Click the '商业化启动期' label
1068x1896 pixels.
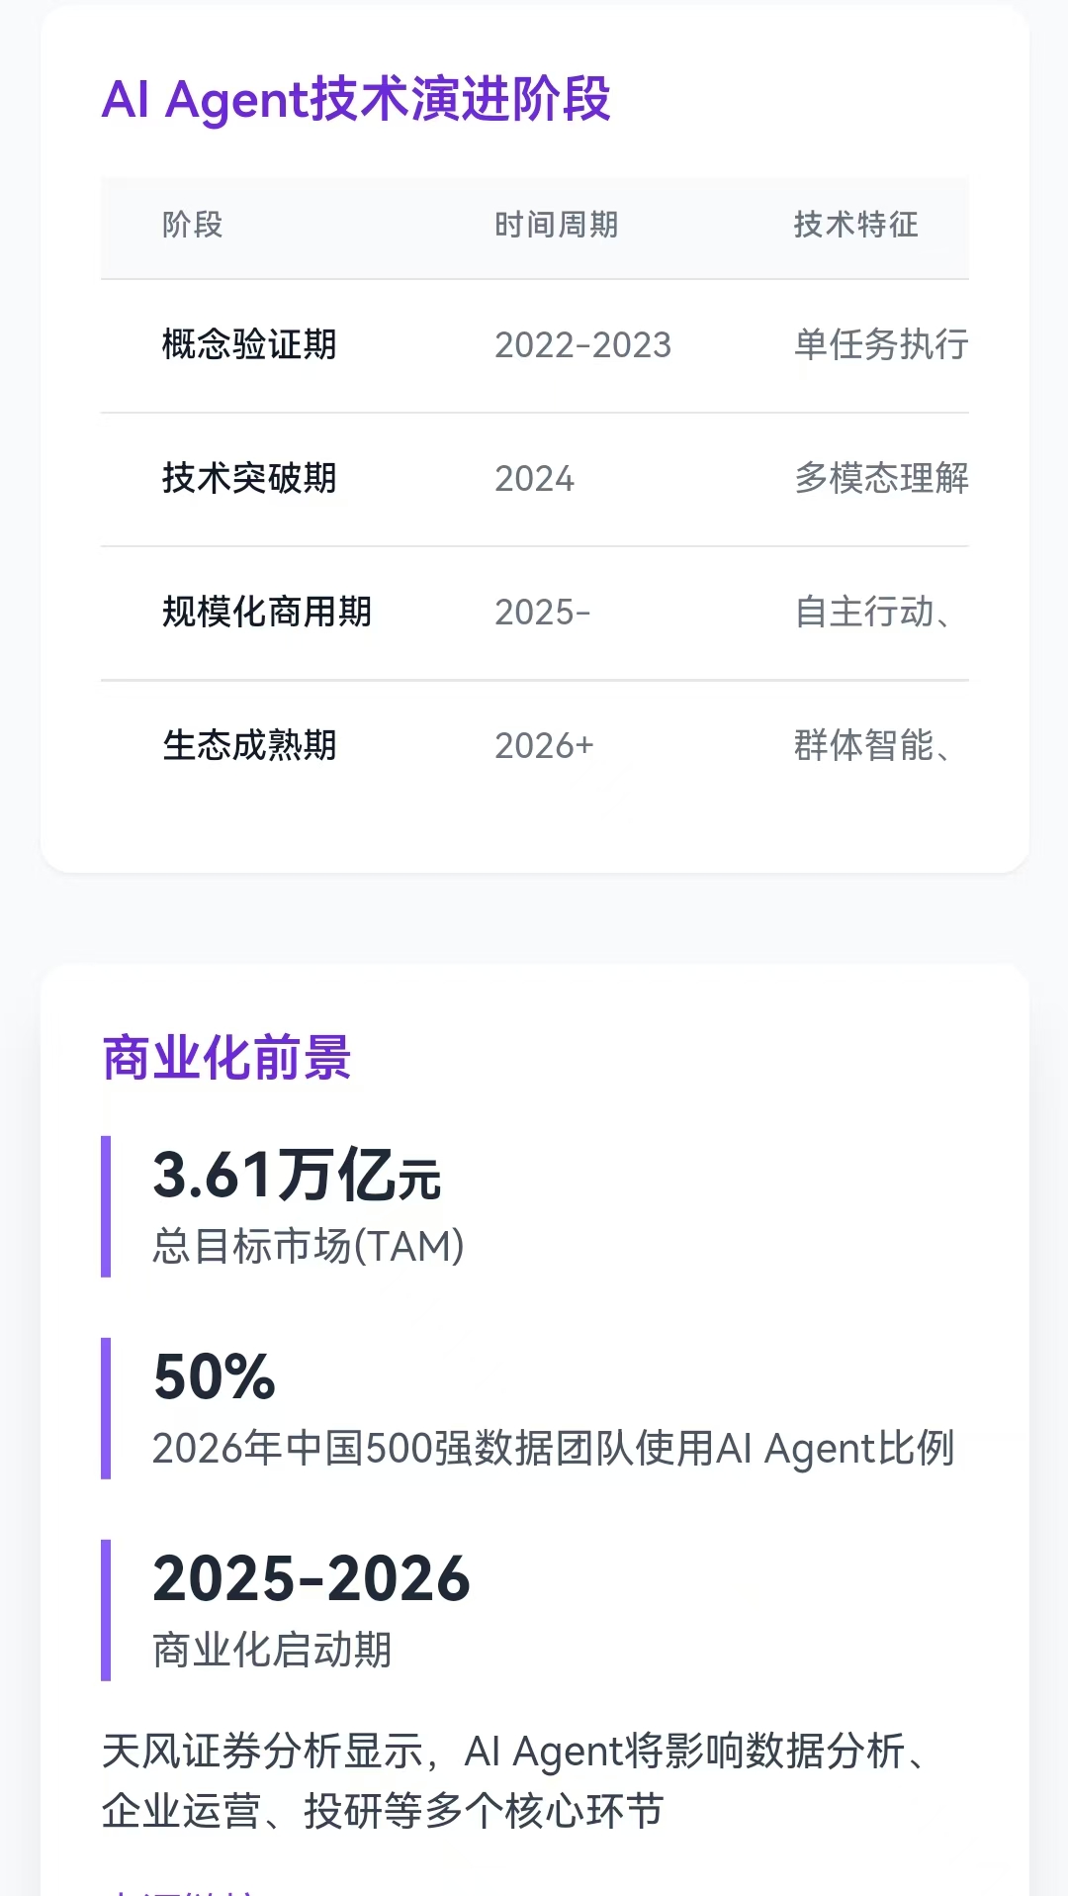click(x=272, y=1650)
